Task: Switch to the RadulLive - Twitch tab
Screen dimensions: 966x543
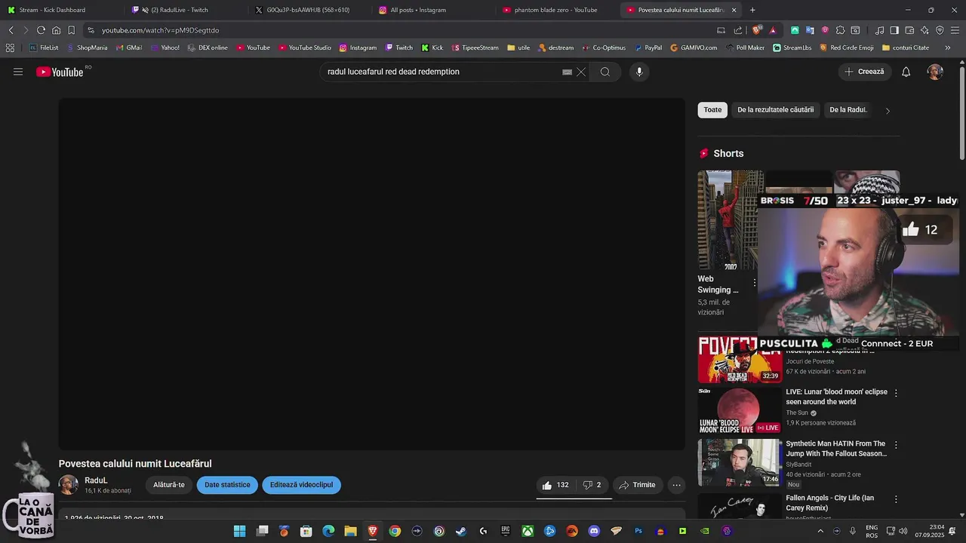Action: (x=185, y=10)
